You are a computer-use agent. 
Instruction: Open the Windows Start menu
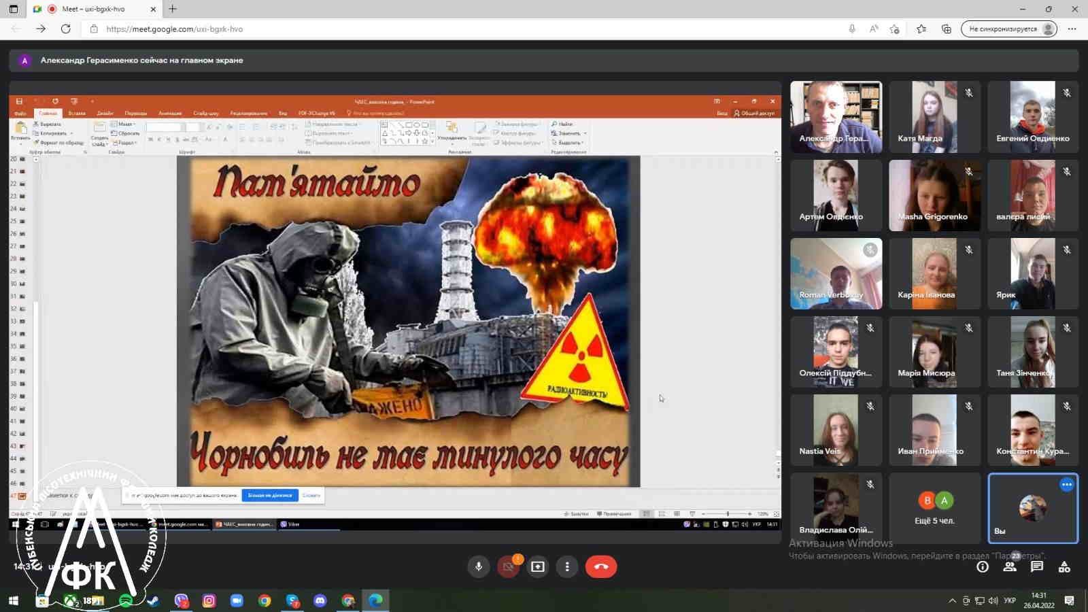tap(13, 600)
